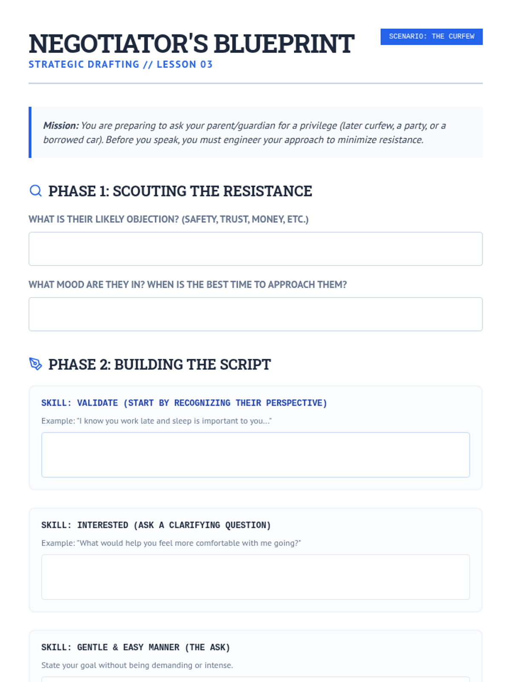Focus the mood and best time input
511x682 pixels.
click(x=255, y=314)
